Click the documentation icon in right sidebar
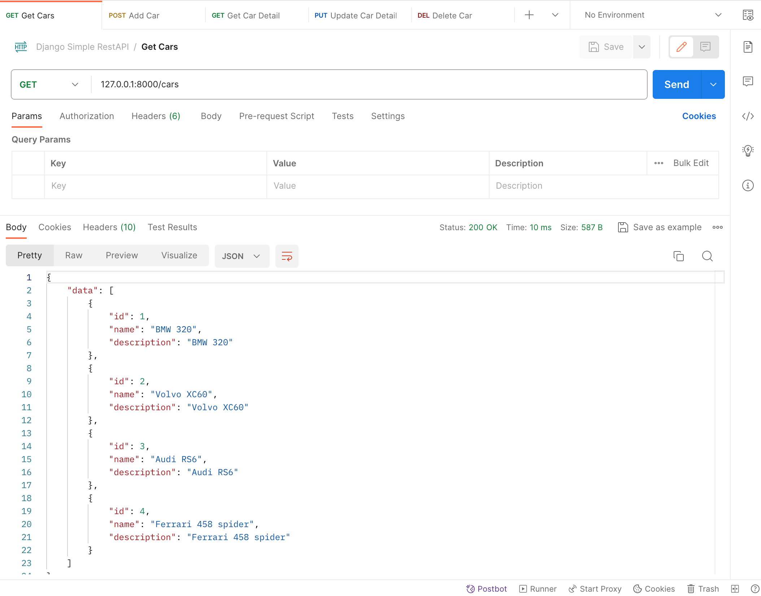This screenshot has height=596, width=761. 748,47
